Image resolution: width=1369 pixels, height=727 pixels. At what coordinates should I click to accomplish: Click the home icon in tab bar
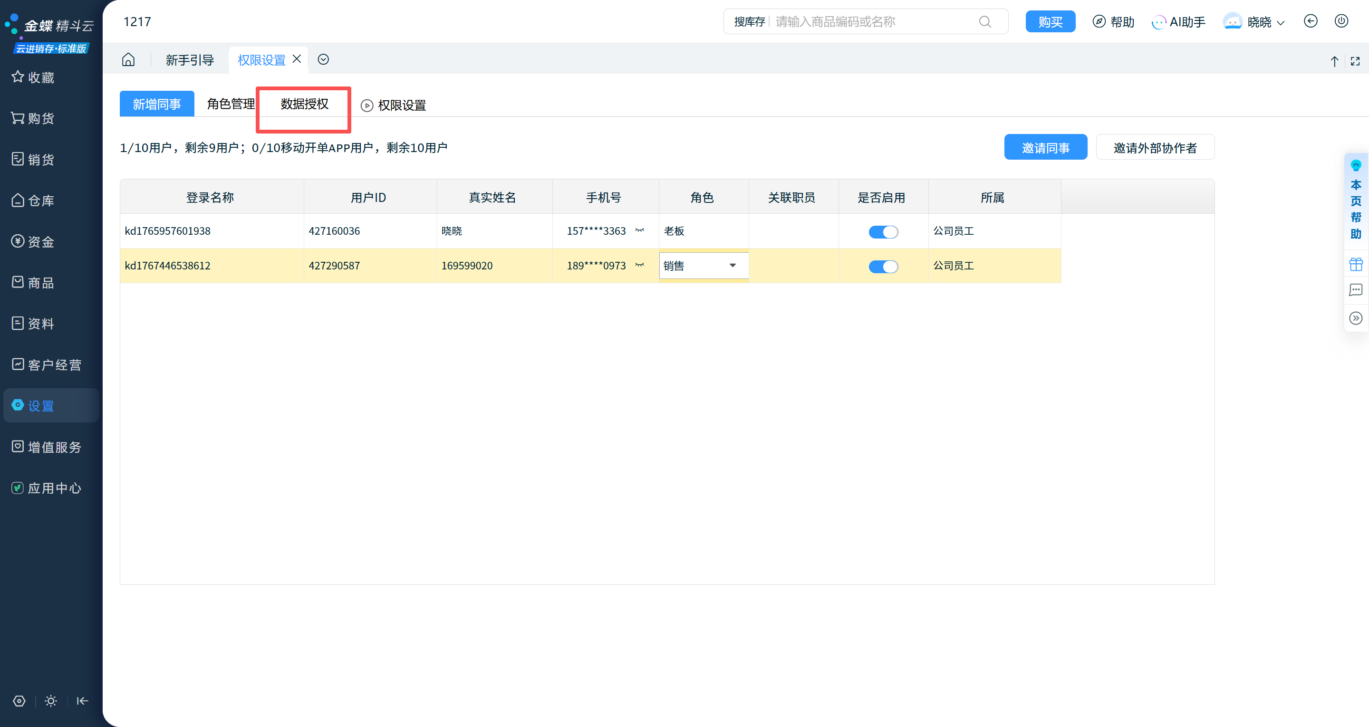click(128, 59)
